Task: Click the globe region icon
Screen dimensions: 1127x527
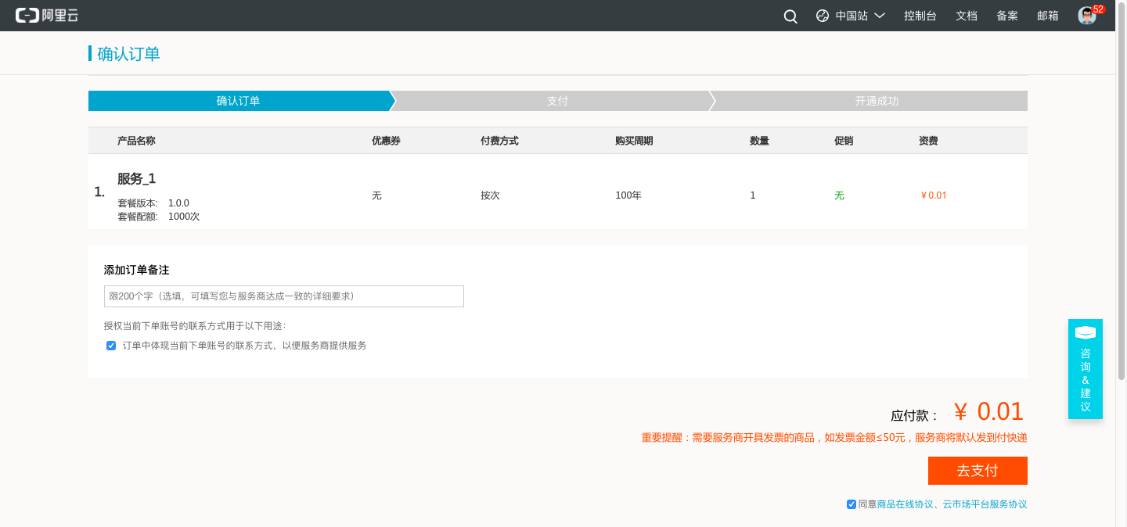Action: tap(823, 16)
